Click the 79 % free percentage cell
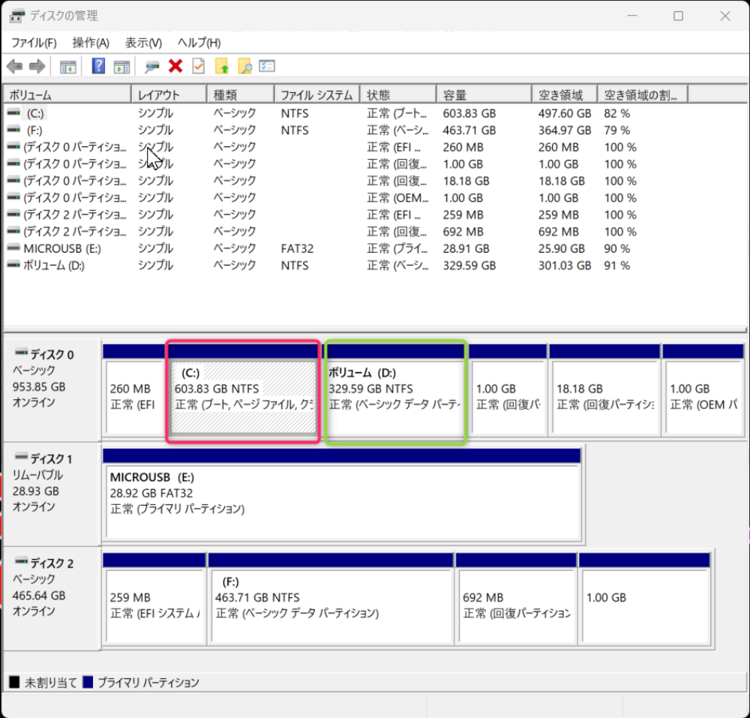750x718 pixels. click(x=617, y=130)
